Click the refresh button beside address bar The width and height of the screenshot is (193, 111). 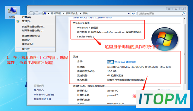(133, 14)
